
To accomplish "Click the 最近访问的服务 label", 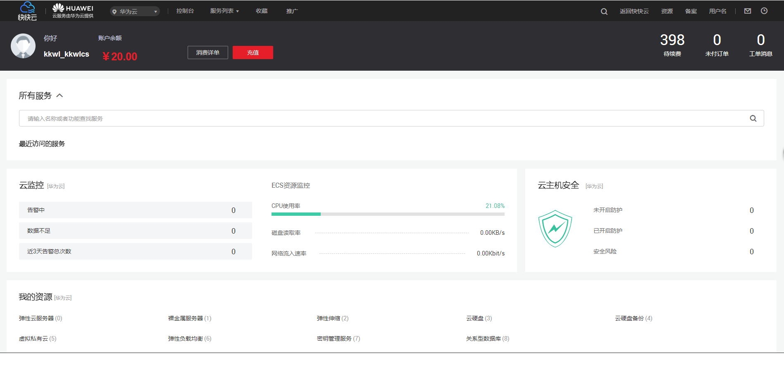I will pyautogui.click(x=42, y=144).
